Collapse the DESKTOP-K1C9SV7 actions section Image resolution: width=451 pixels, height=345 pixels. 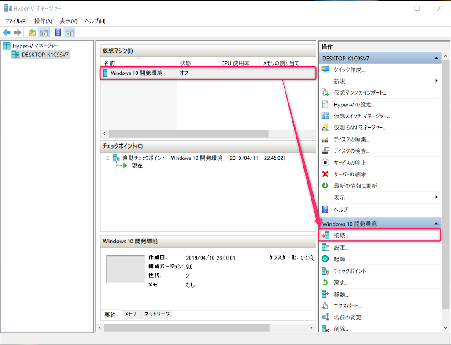436,58
